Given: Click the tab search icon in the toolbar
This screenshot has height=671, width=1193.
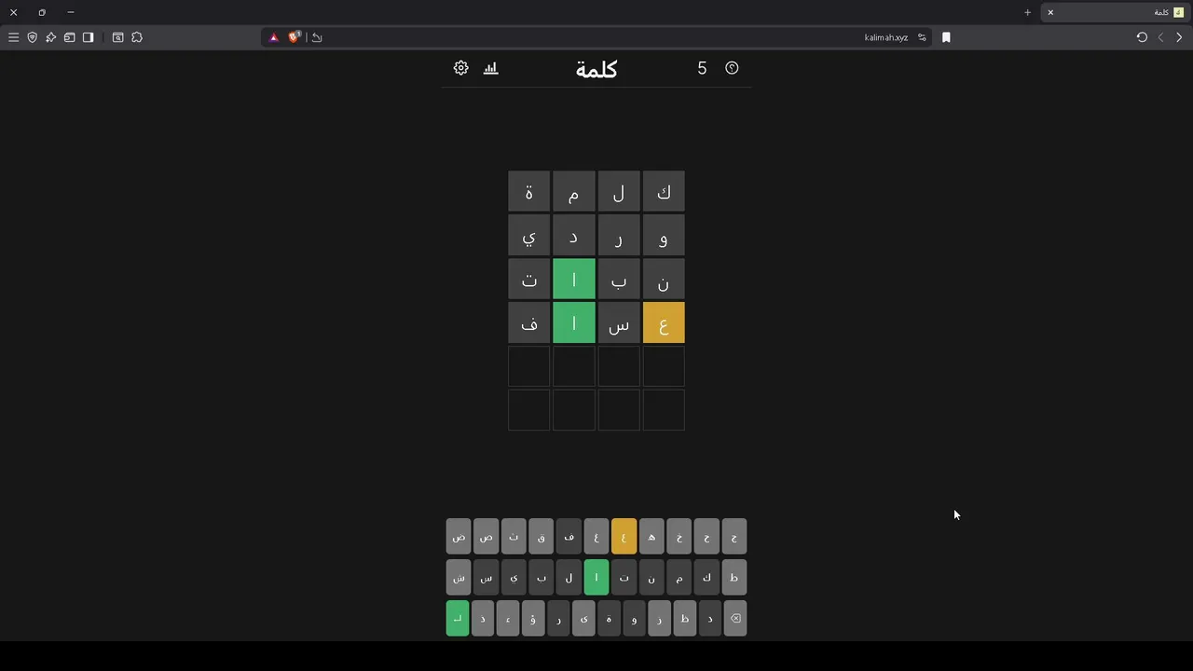Looking at the screenshot, I should 117,37.
